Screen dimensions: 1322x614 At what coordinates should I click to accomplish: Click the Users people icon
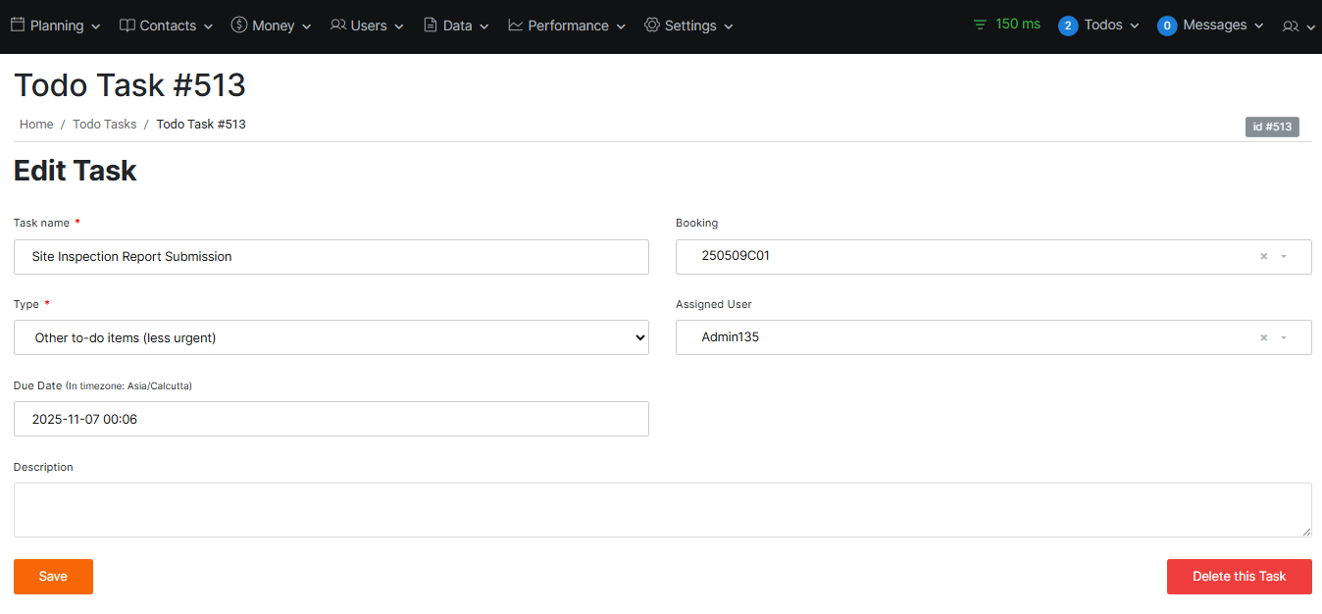pos(338,25)
